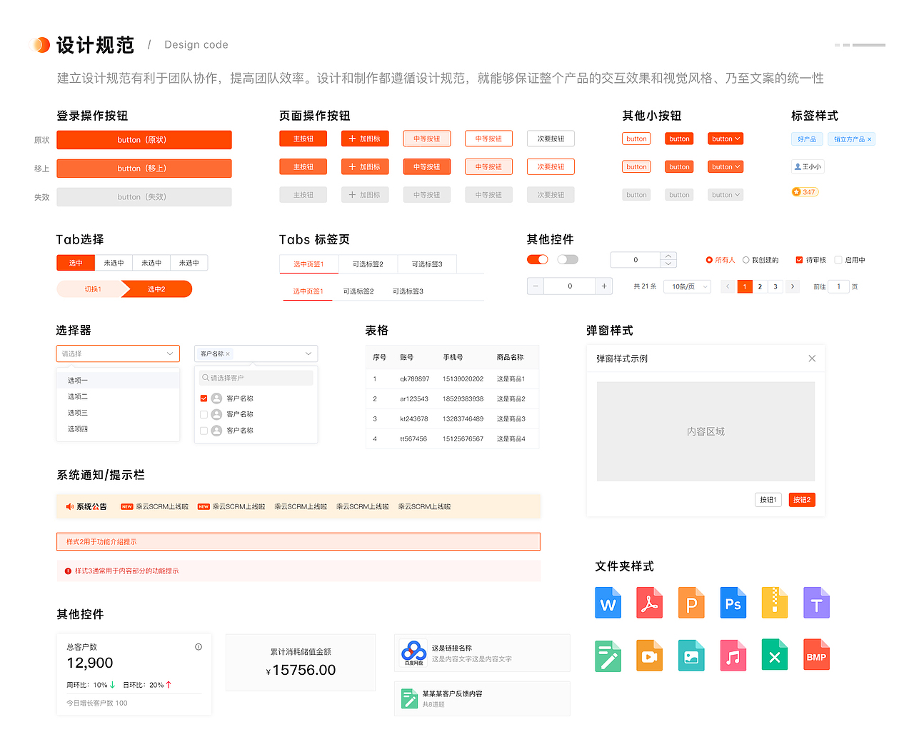Screen dimensions: 914x752
Task: Remove the 销立方产品 tag
Action: click(869, 139)
